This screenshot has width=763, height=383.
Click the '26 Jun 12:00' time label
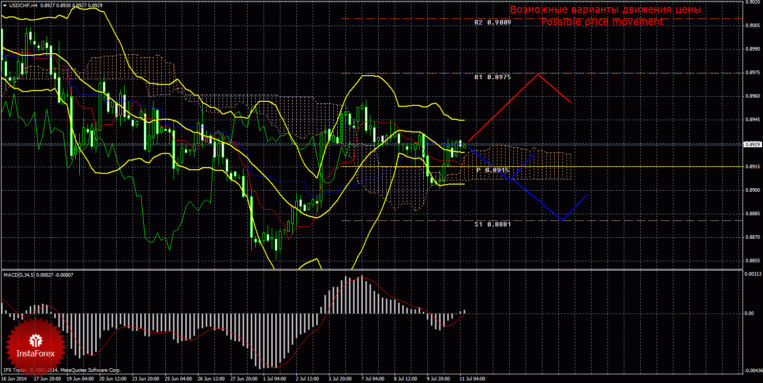coord(211,379)
